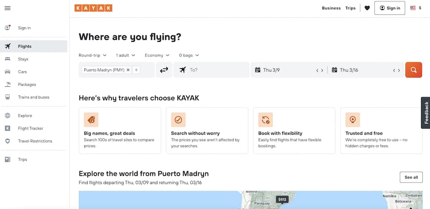This screenshot has width=430, height=209.
Task: Select Flight Tracker in sidebar
Action: [34, 128]
